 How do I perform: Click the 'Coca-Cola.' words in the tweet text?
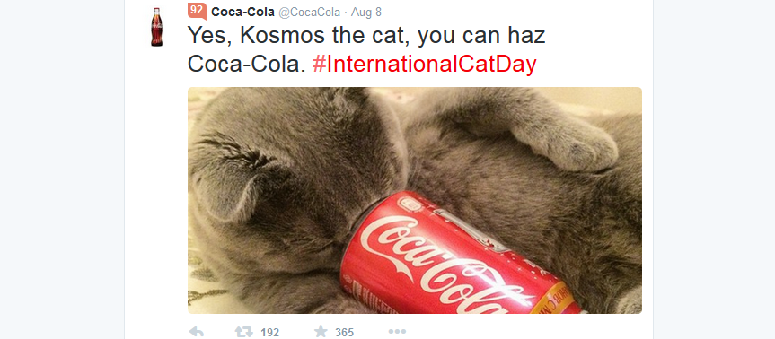247,65
